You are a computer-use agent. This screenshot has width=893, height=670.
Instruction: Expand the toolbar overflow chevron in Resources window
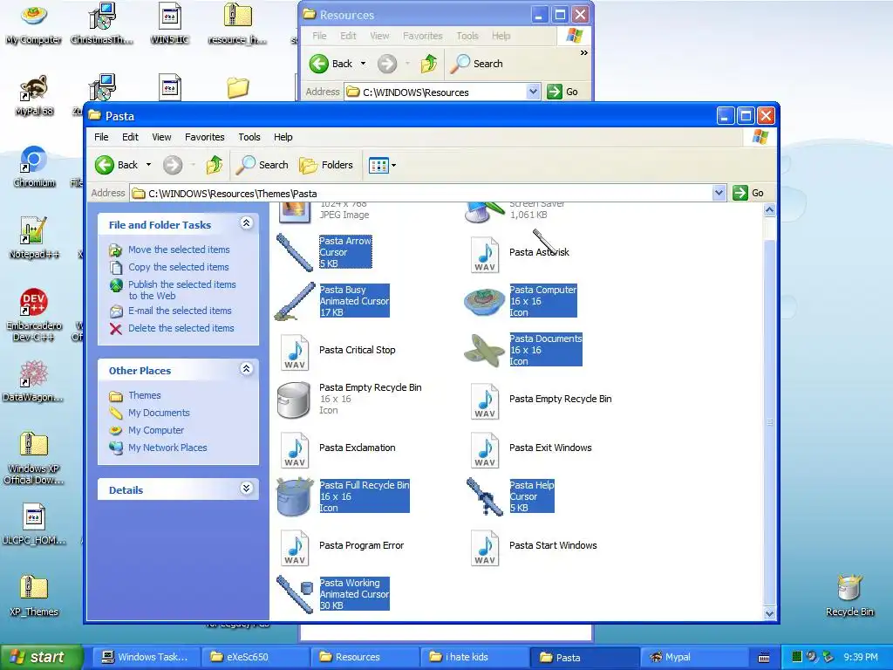[x=583, y=53]
